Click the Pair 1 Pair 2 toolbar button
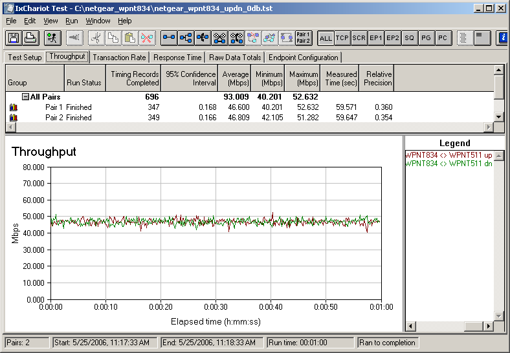Viewport: 510px width, 353px height. click(304, 38)
